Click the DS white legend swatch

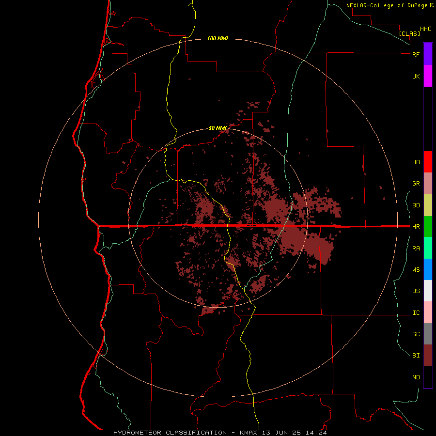pos(428,291)
